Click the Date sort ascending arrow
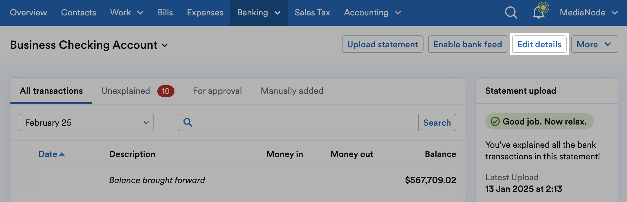This screenshot has height=202, width=627. [62, 154]
